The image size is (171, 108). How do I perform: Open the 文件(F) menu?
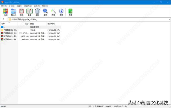pos(4,6)
